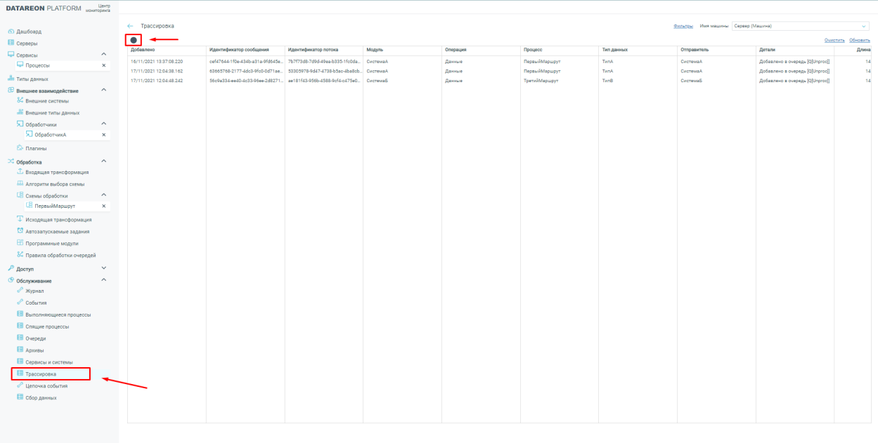Open the Плагины sidebar item
This screenshot has width=878, height=443.
36,148
